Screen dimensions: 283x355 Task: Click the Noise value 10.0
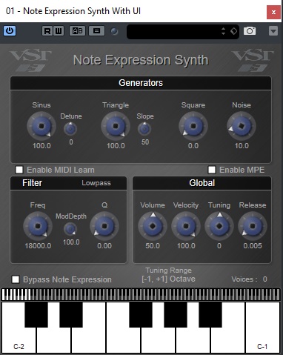(x=242, y=146)
